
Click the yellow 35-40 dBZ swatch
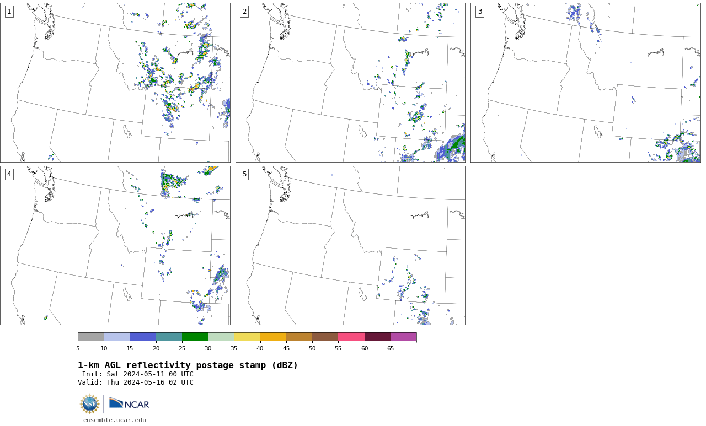(x=247, y=337)
